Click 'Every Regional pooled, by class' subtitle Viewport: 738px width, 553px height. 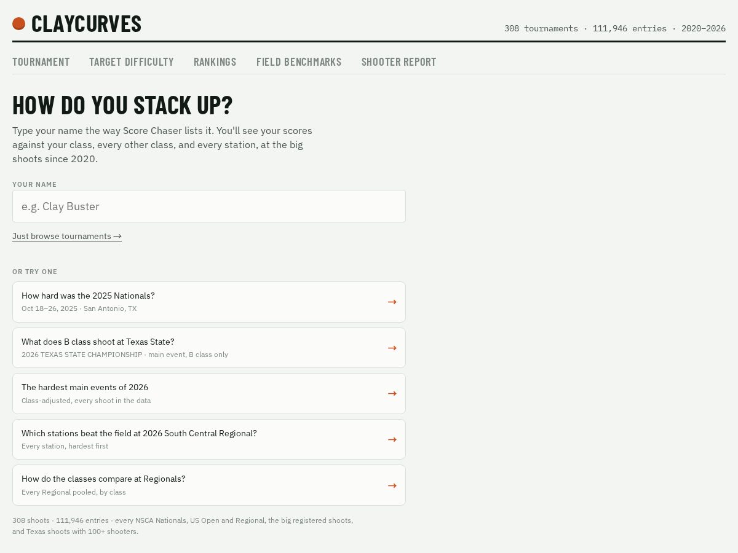tap(74, 492)
